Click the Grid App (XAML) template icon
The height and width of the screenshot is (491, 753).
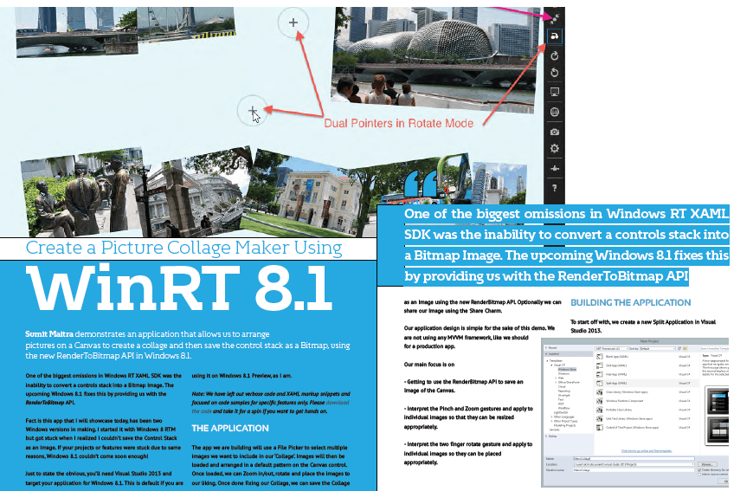[x=600, y=365]
